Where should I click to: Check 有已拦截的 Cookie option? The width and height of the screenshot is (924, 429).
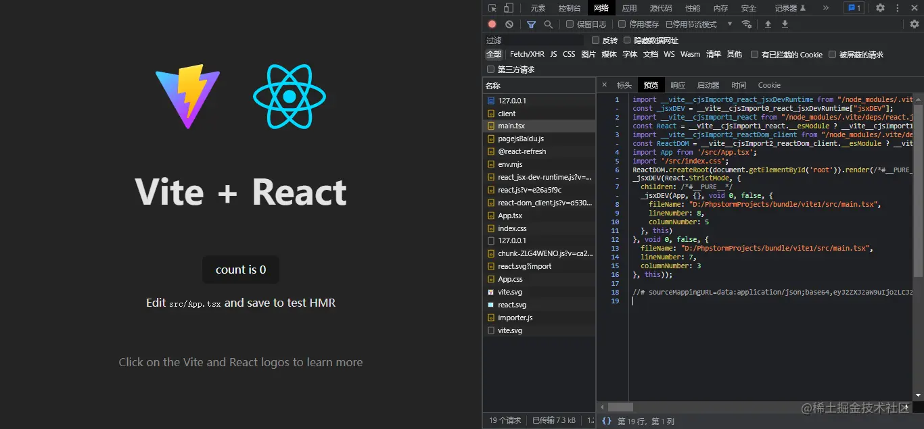point(755,55)
